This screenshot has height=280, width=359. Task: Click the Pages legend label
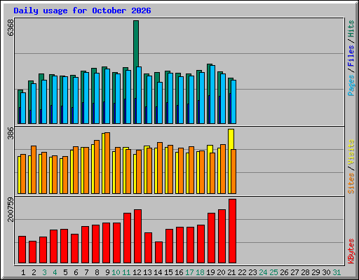point(351,85)
